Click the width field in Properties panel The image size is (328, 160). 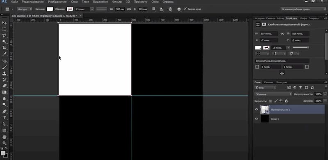[x=269, y=33]
